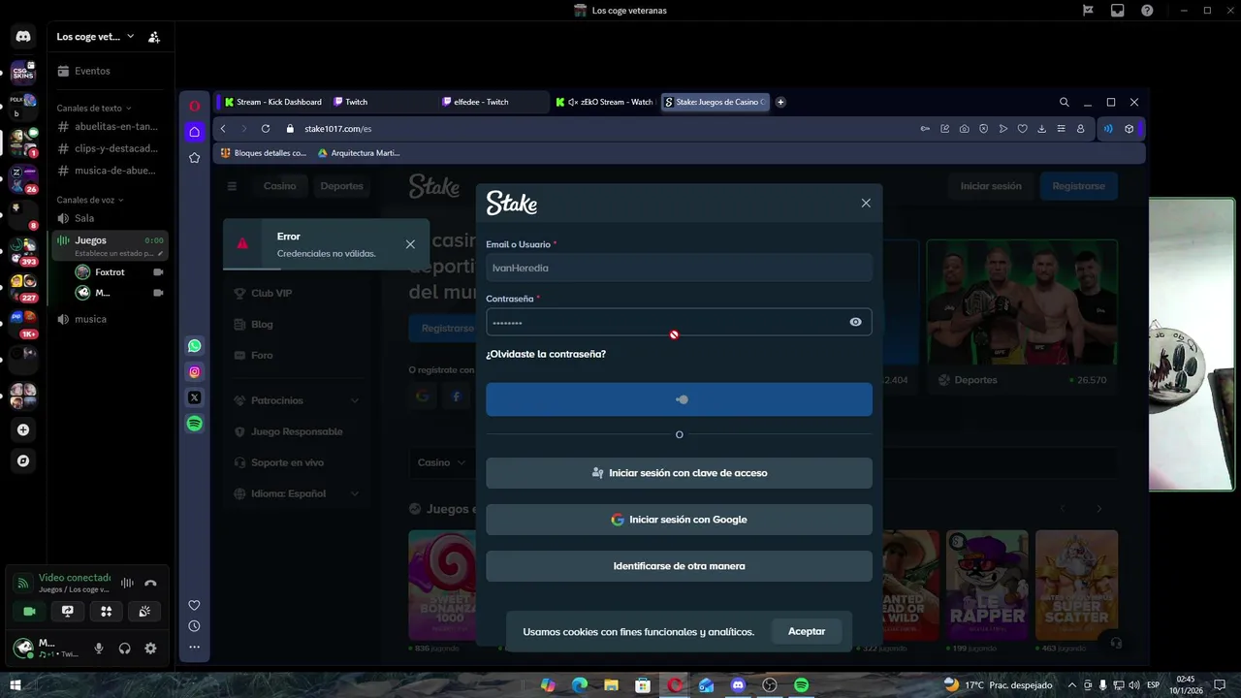Open abuelitas-en-tan... text channel

[109, 126]
